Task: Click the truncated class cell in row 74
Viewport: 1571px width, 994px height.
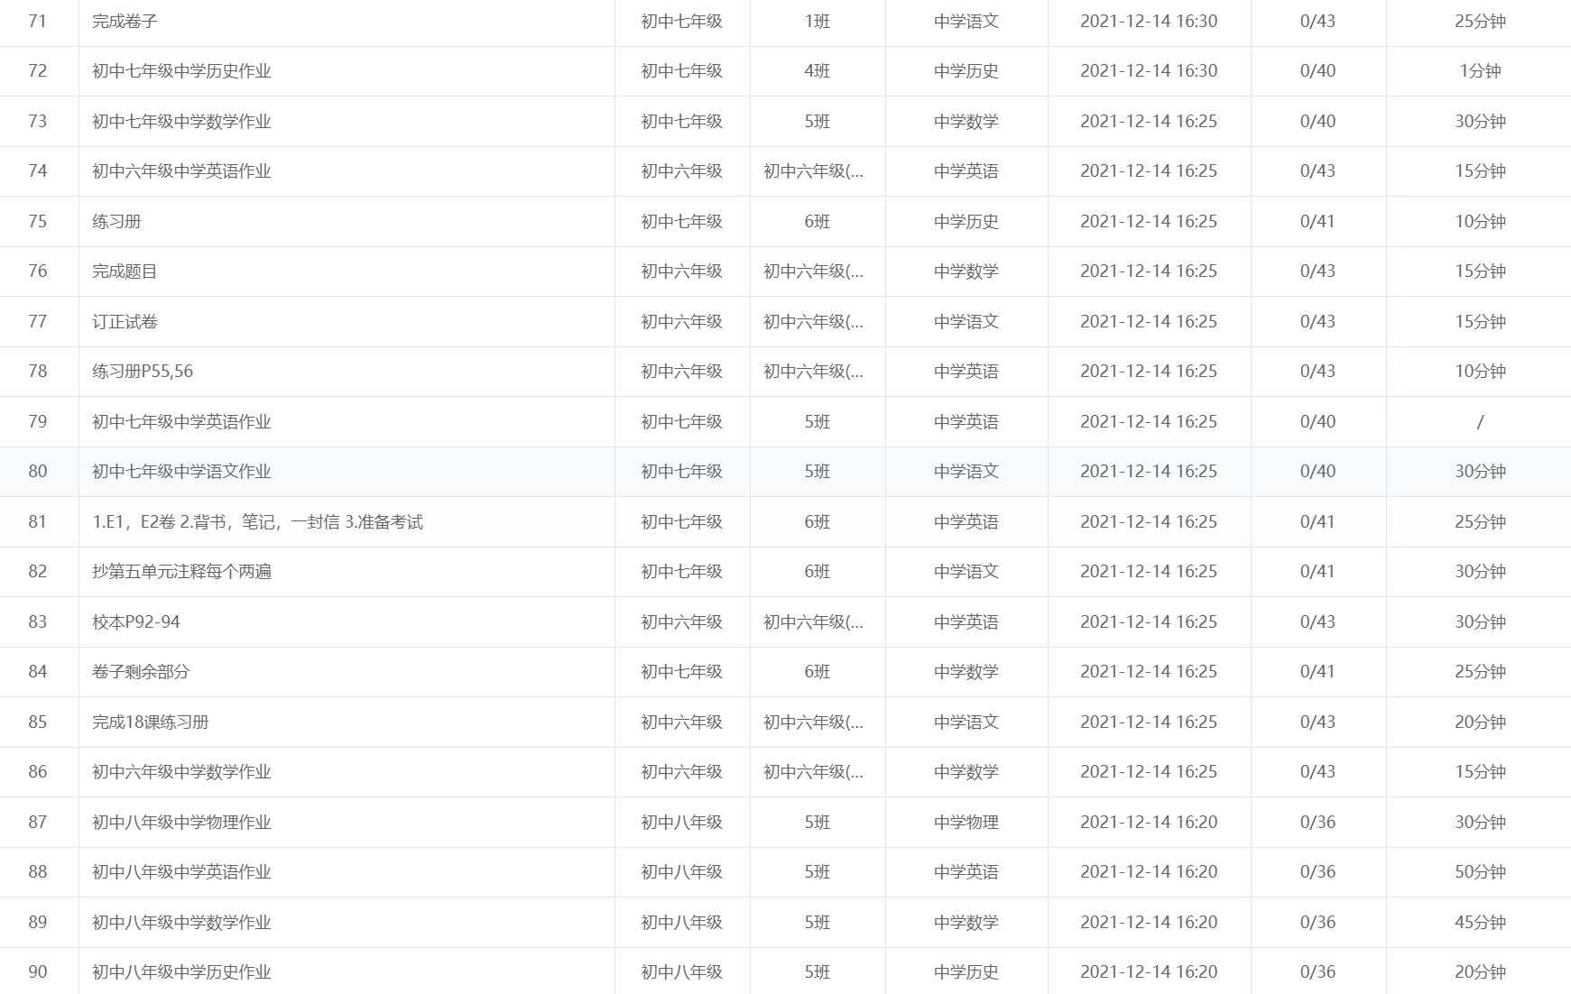Action: coord(813,170)
